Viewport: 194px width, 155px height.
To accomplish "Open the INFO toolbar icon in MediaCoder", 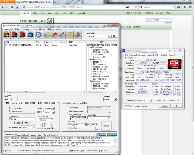I will tap(30, 35).
